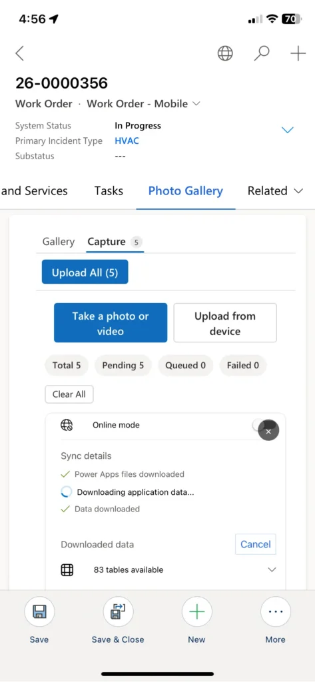
Task: Filter by the Pending 5 chip
Action: (x=123, y=366)
